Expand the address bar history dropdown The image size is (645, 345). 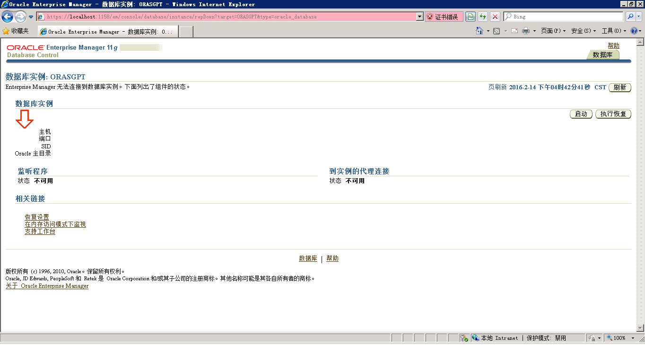coord(419,17)
